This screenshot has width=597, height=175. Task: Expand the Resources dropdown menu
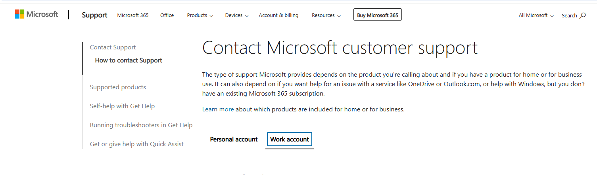(x=326, y=15)
